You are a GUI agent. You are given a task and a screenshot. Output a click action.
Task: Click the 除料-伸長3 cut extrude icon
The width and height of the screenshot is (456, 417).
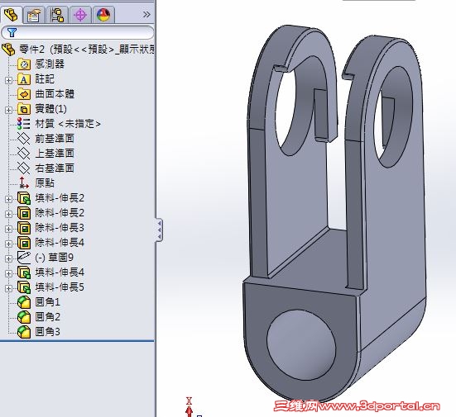(x=24, y=228)
